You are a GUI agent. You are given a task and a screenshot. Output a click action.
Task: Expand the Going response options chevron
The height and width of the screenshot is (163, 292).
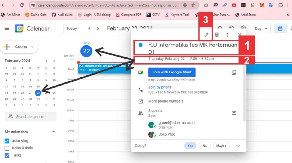(x=238, y=146)
